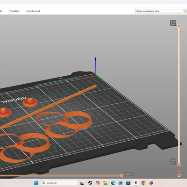Screen dimensions: 187x187
Task: Open Microsoft Store from the taskbar
Action: pos(128,183)
